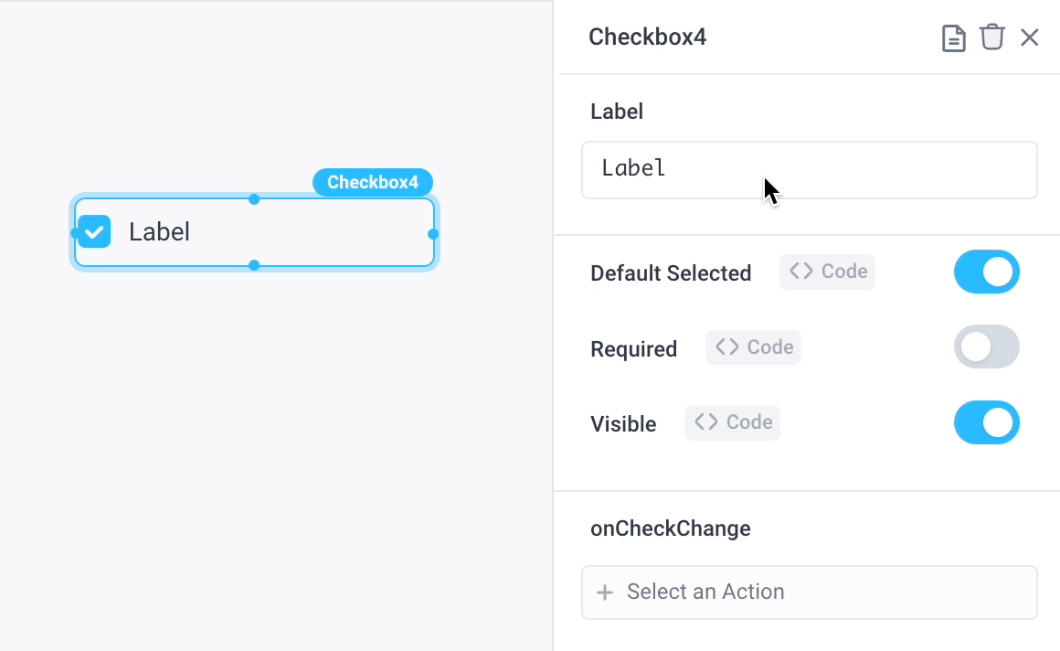Click the Checkbox4 badge above the component

(x=373, y=182)
